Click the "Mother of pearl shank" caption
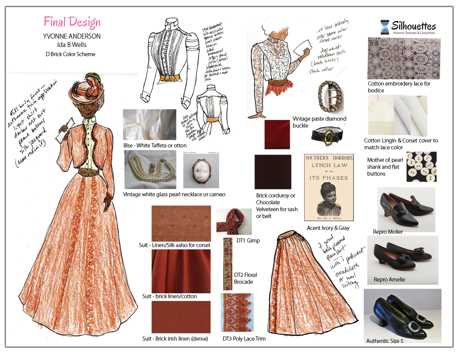Viewport: 458px width, 354px height. click(x=384, y=167)
